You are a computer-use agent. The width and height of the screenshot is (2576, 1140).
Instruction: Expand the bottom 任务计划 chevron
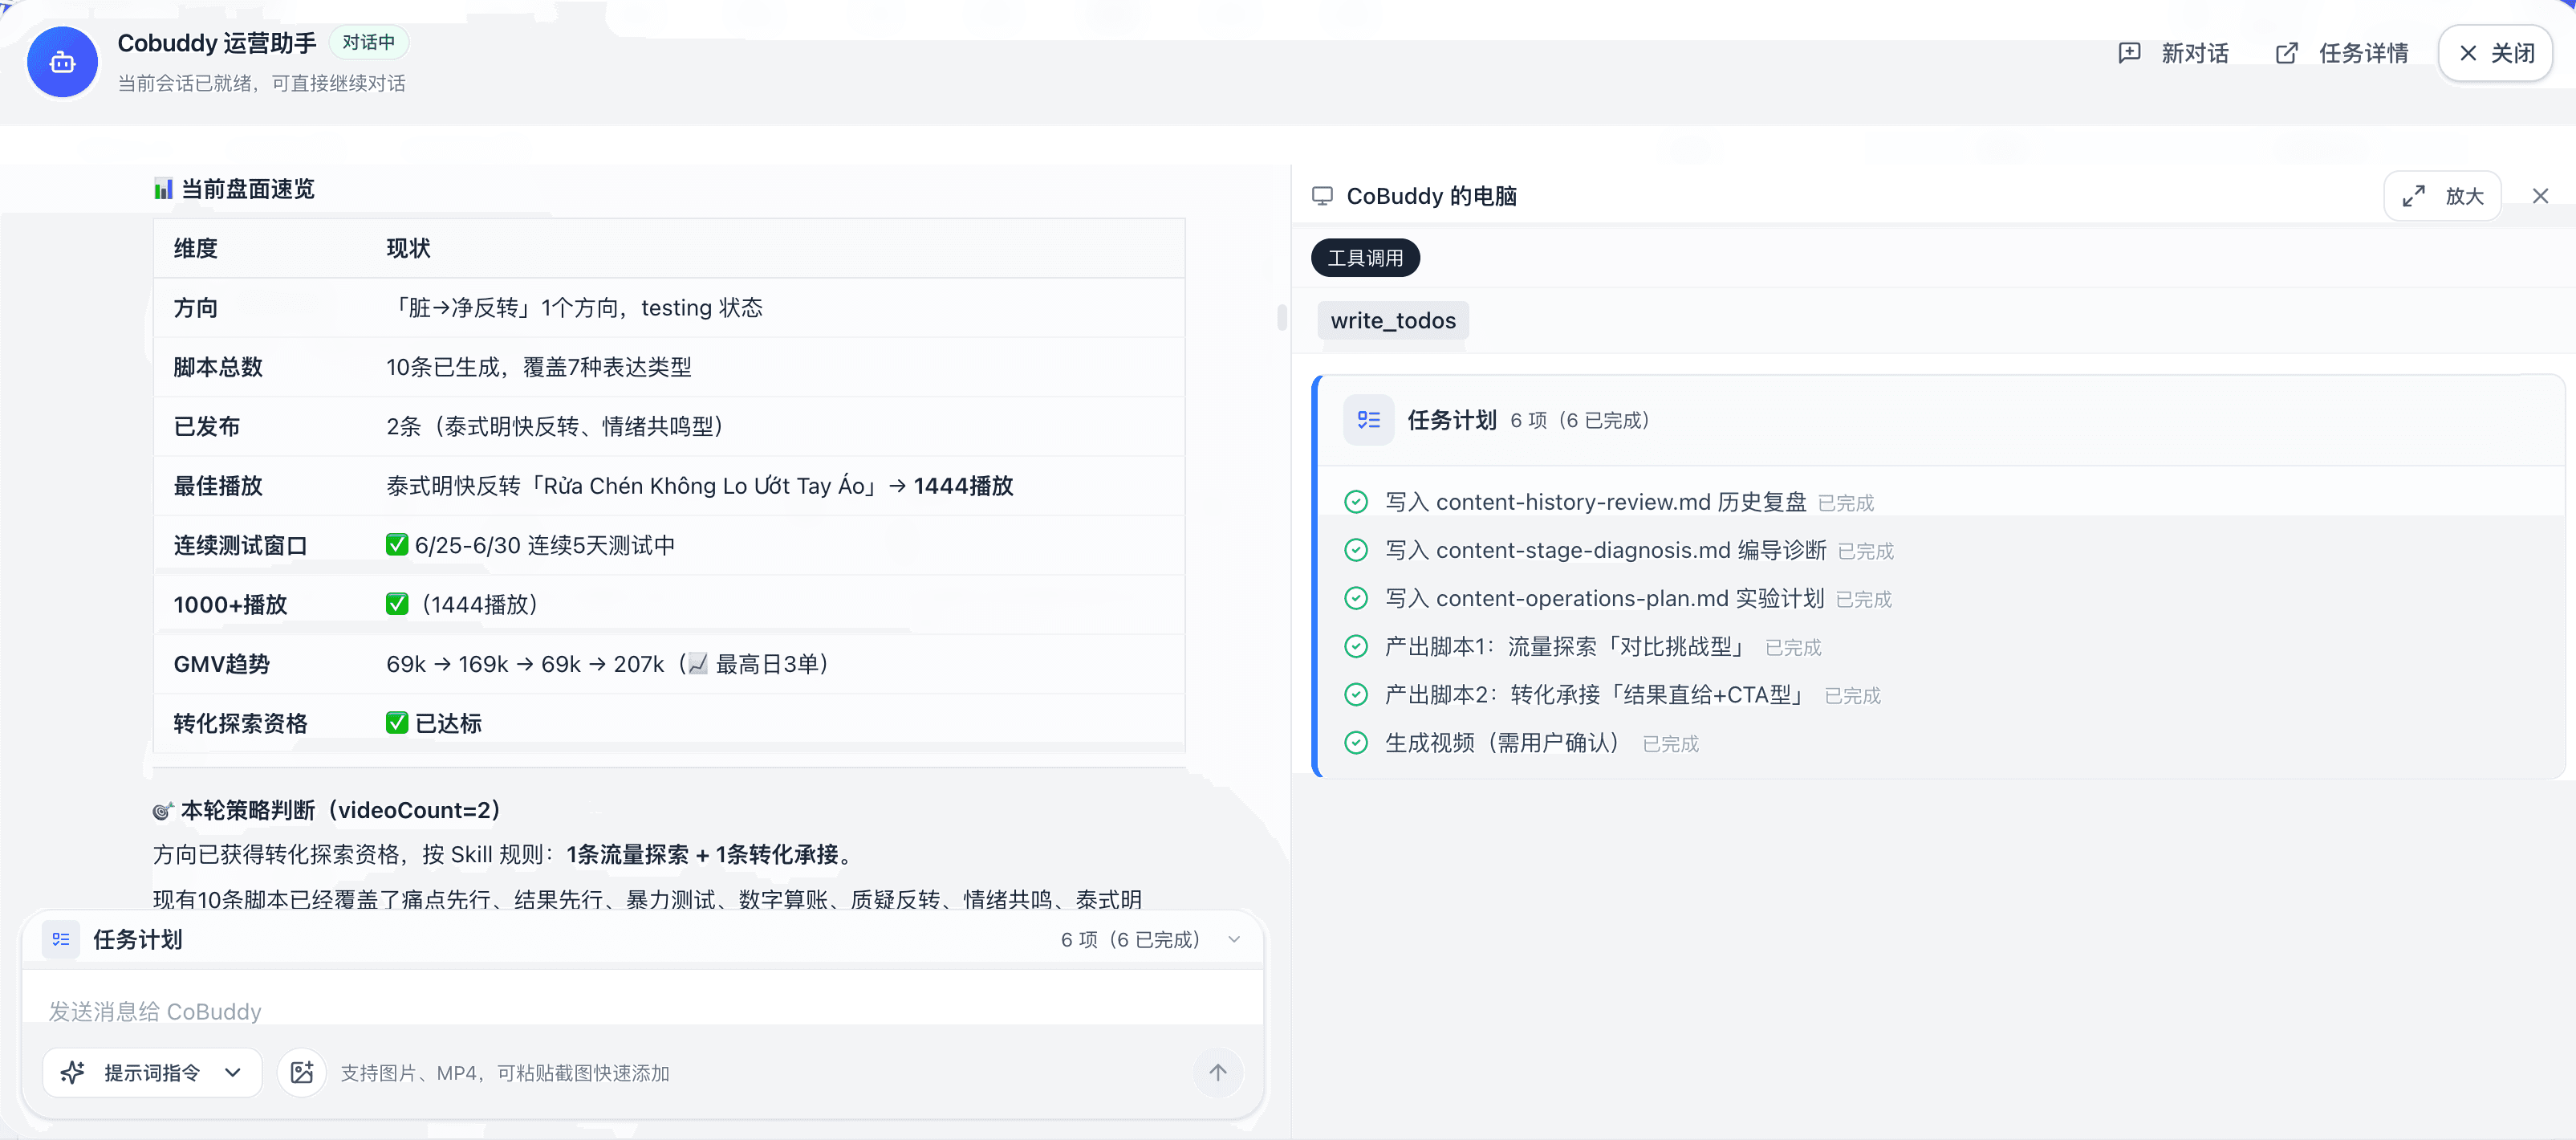click(1234, 940)
